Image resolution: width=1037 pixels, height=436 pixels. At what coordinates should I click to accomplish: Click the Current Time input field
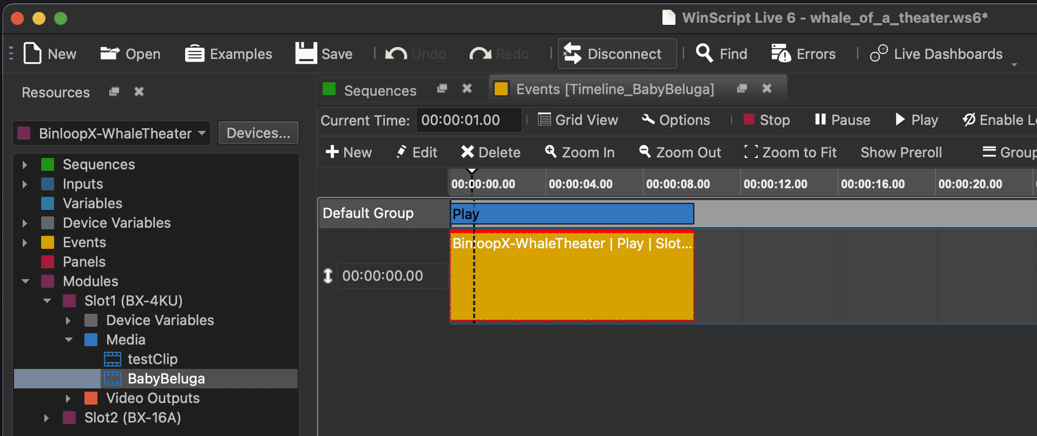pyautogui.click(x=468, y=120)
